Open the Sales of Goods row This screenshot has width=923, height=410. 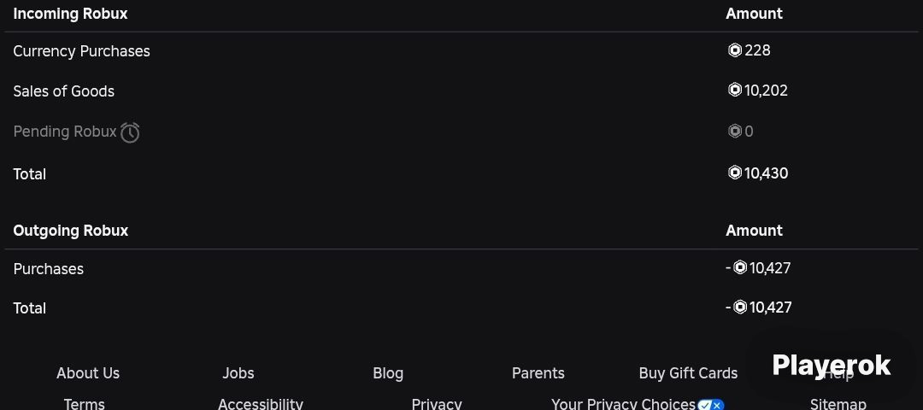click(x=461, y=91)
